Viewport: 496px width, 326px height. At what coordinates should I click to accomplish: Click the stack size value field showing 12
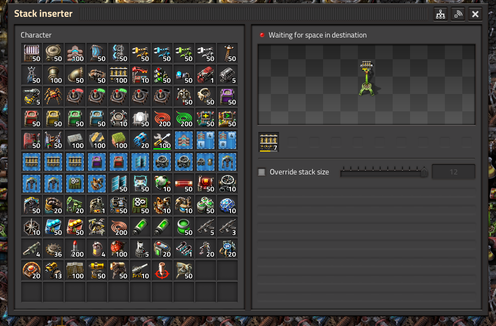(x=453, y=172)
